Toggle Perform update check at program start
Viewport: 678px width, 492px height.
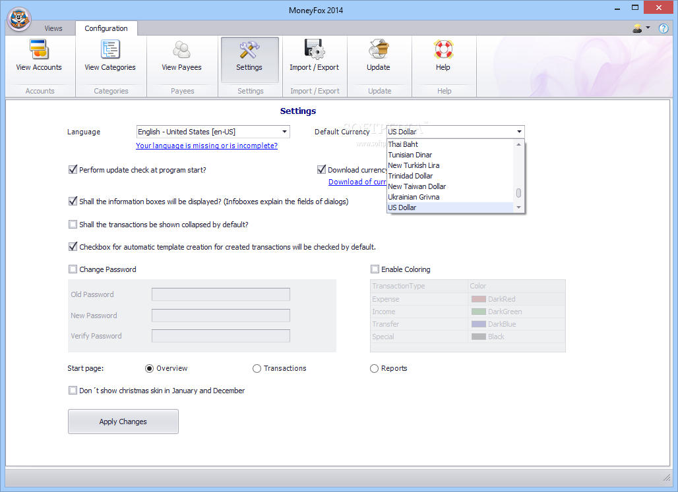(73, 170)
